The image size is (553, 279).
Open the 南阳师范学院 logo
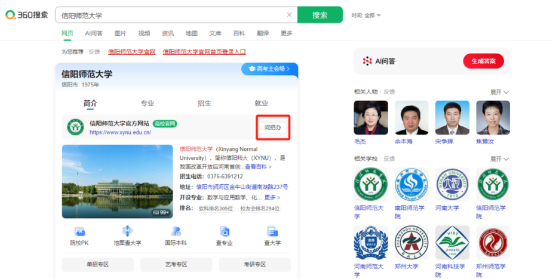coord(411,184)
